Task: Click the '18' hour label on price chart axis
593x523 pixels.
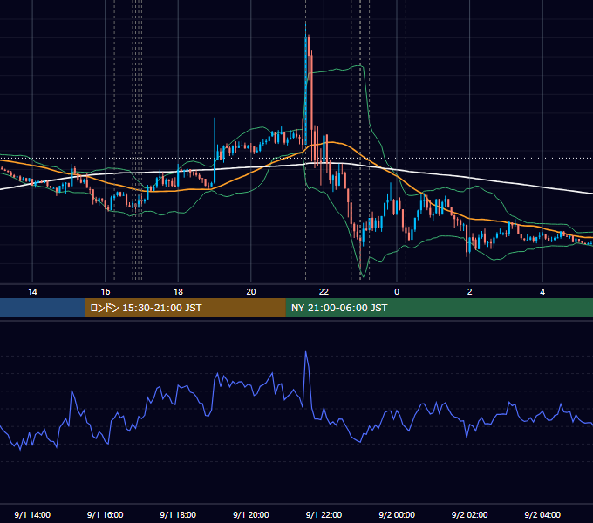Action: pyautogui.click(x=178, y=292)
